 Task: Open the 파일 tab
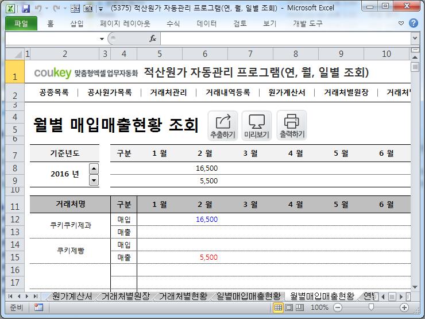click(21, 24)
